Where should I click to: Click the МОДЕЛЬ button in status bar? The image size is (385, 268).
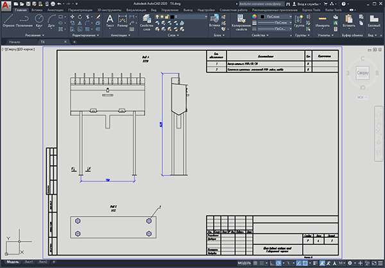coord(244,263)
